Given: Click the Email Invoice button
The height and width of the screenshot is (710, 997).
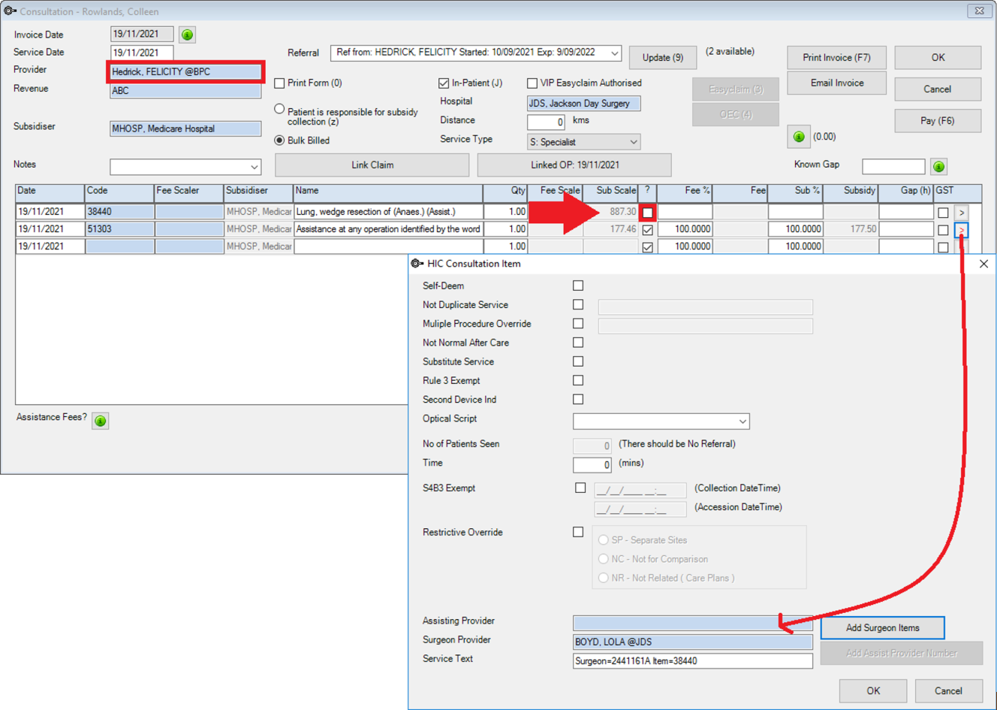Looking at the screenshot, I should (837, 83).
